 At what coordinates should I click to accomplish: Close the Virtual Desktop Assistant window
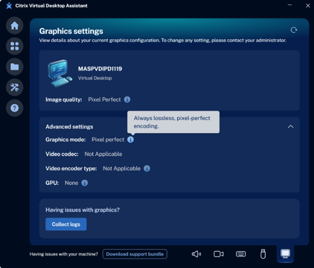[308, 6]
